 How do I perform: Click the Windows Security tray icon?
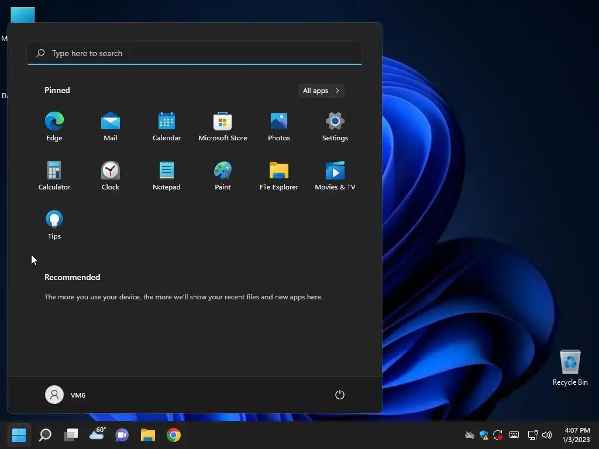tap(484, 435)
